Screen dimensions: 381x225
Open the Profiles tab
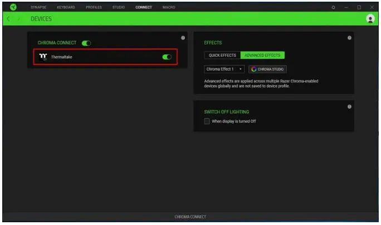pos(94,7)
